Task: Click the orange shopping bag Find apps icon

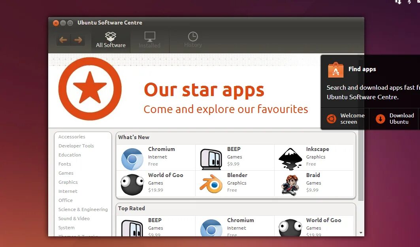Action: pos(335,70)
